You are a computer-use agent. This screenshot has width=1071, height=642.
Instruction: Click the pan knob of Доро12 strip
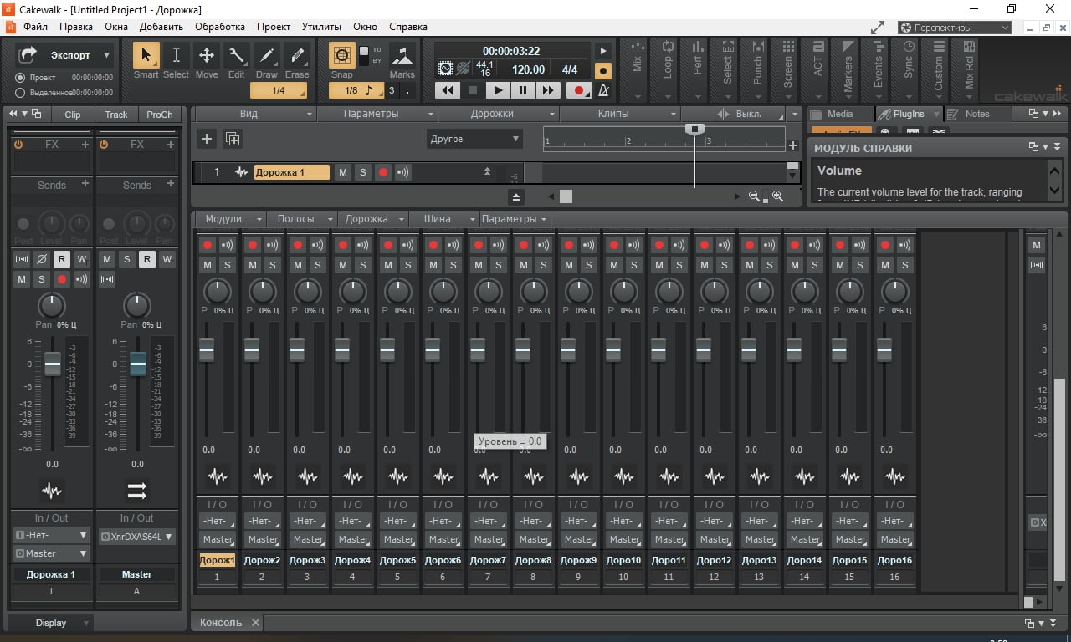(x=714, y=292)
